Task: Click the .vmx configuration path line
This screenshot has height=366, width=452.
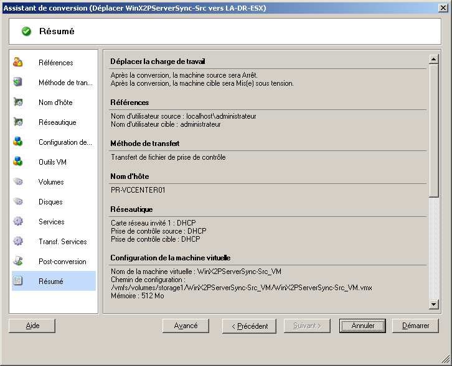Action: [242, 288]
